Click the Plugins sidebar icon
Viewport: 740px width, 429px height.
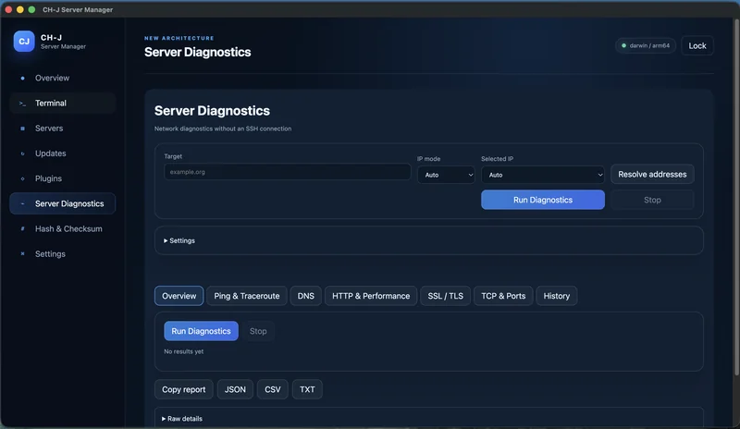22,178
